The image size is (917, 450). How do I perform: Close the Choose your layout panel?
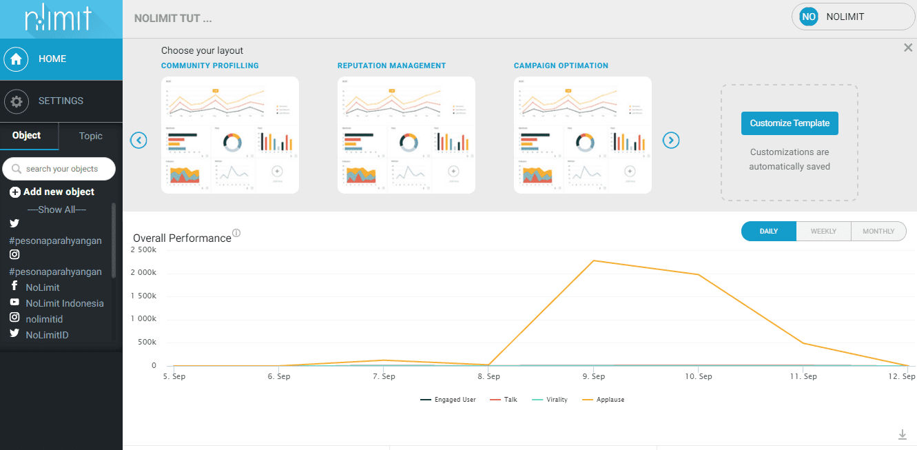point(908,48)
